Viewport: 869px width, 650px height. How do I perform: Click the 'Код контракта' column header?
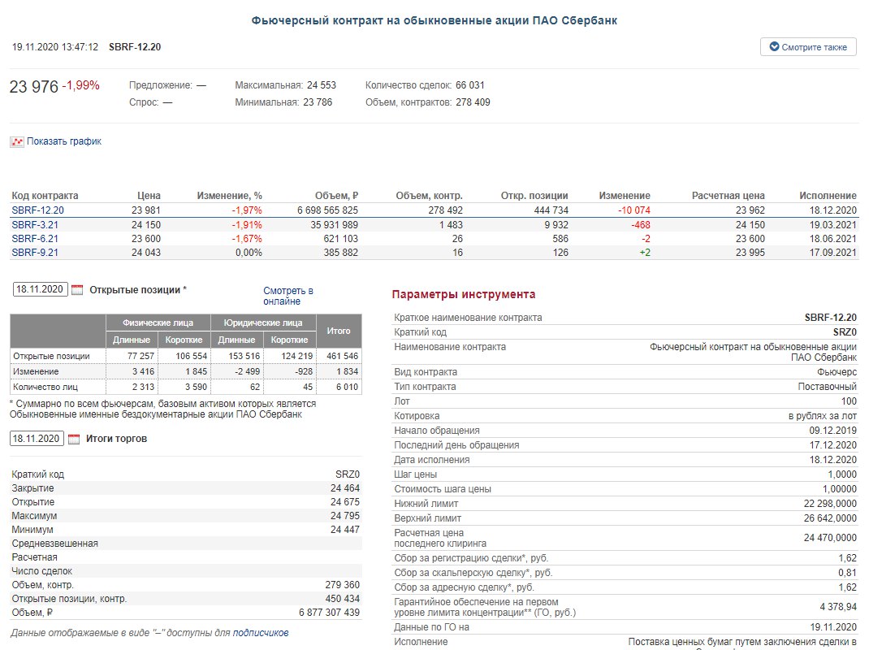tap(45, 195)
